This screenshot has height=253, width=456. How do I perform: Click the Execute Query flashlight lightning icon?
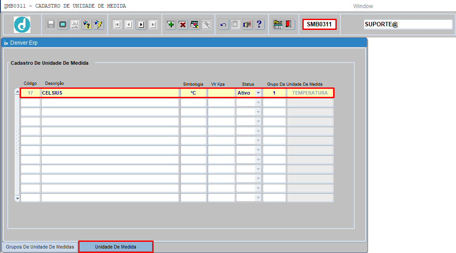tap(99, 25)
